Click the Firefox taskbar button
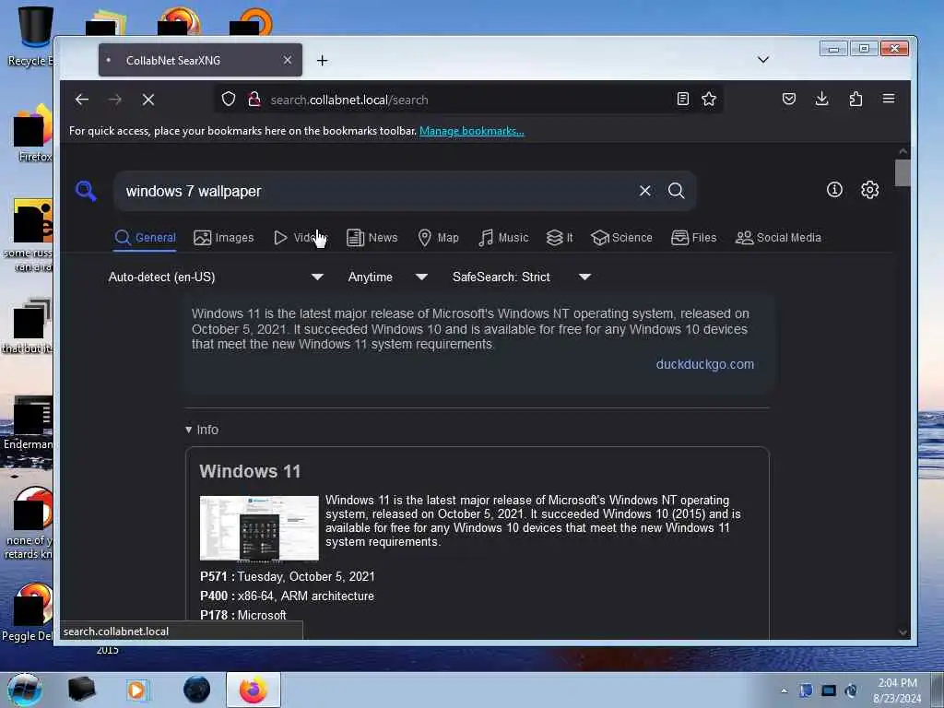The width and height of the screenshot is (944, 708). [254, 690]
